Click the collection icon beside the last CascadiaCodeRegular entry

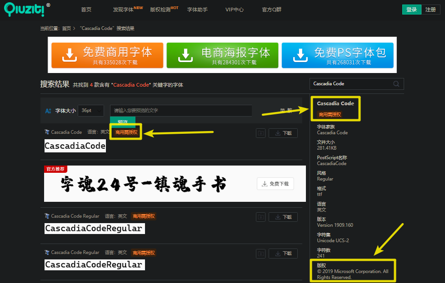(x=260, y=253)
